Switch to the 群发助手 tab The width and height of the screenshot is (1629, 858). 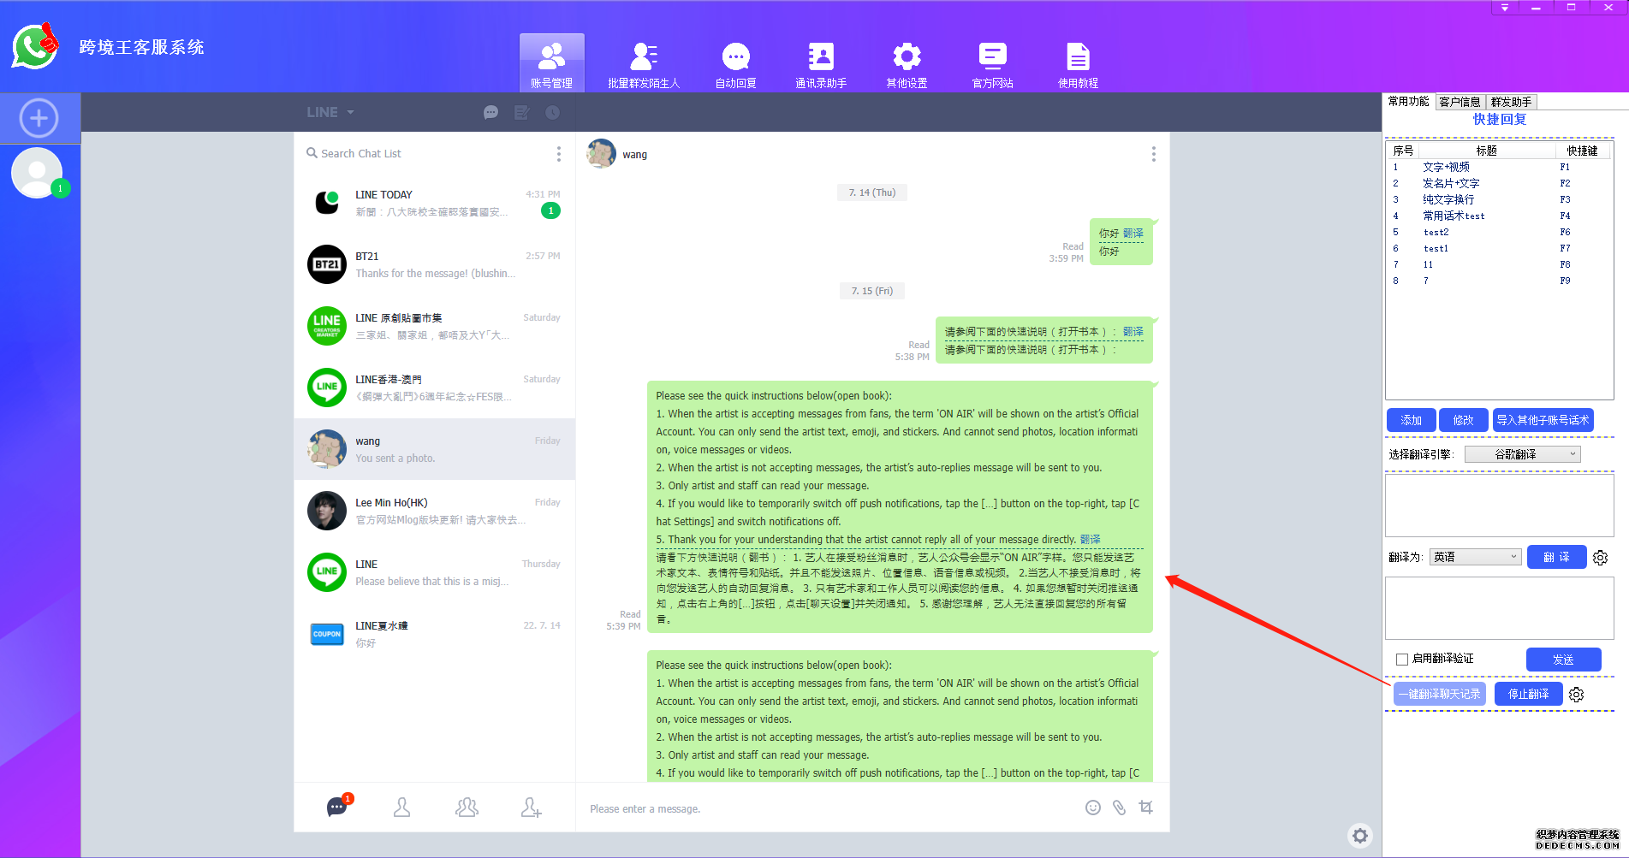1511,102
